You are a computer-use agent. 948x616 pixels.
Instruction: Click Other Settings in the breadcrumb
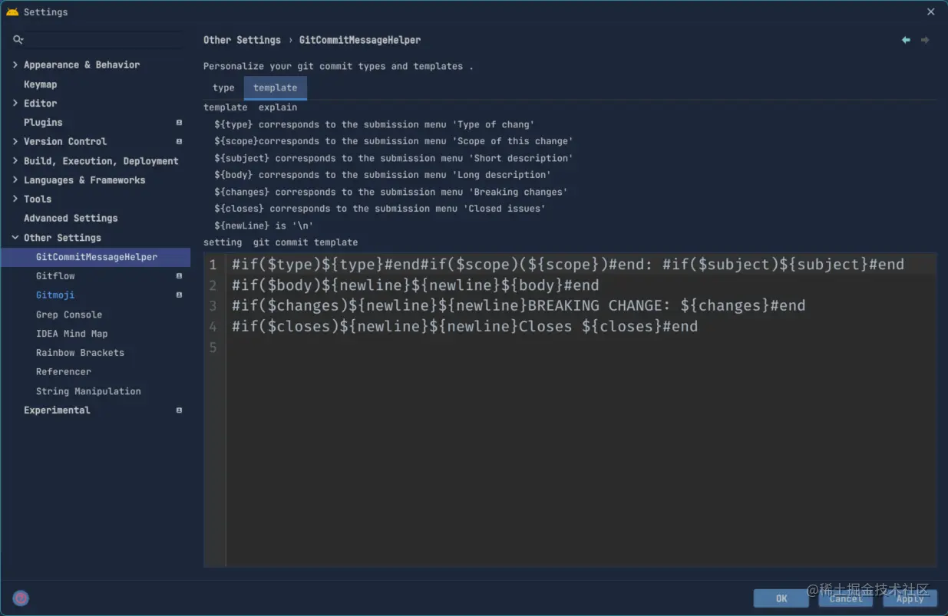pyautogui.click(x=242, y=40)
